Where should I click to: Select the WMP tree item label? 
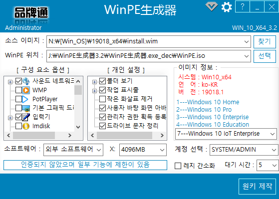pyautogui.click(x=39, y=90)
